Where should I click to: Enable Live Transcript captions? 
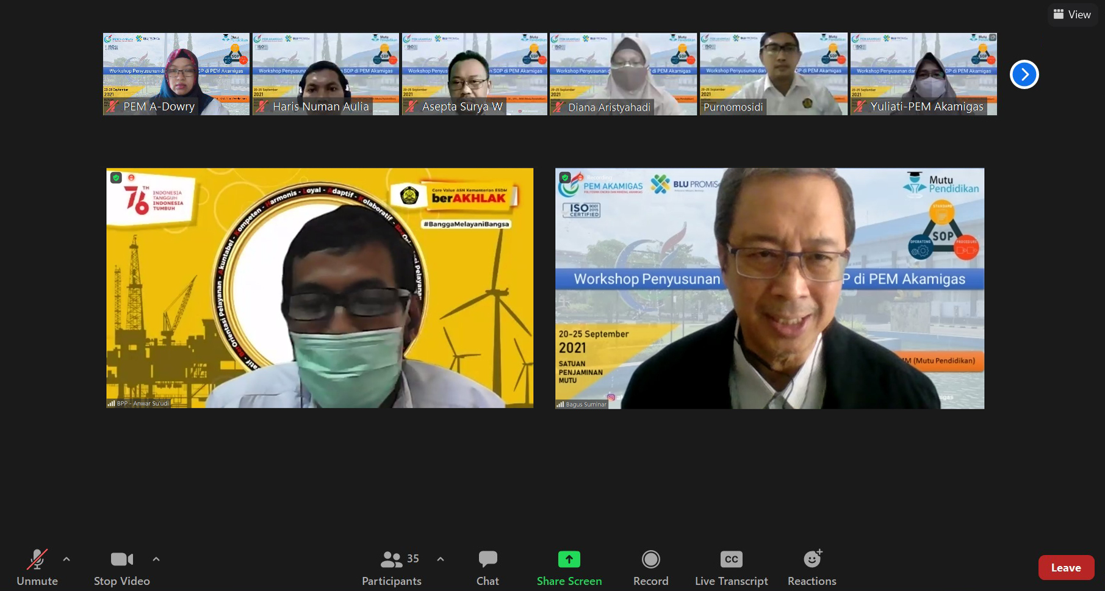pos(732,568)
